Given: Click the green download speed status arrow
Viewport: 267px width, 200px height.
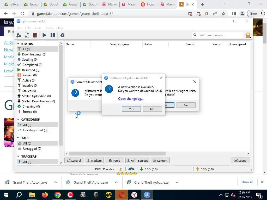Looking at the screenshot, I should click(142, 169).
